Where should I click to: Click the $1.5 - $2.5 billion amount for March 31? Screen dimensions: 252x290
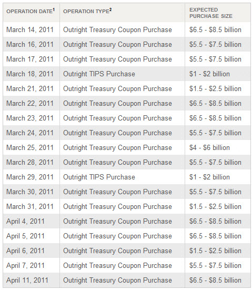tap(215, 206)
